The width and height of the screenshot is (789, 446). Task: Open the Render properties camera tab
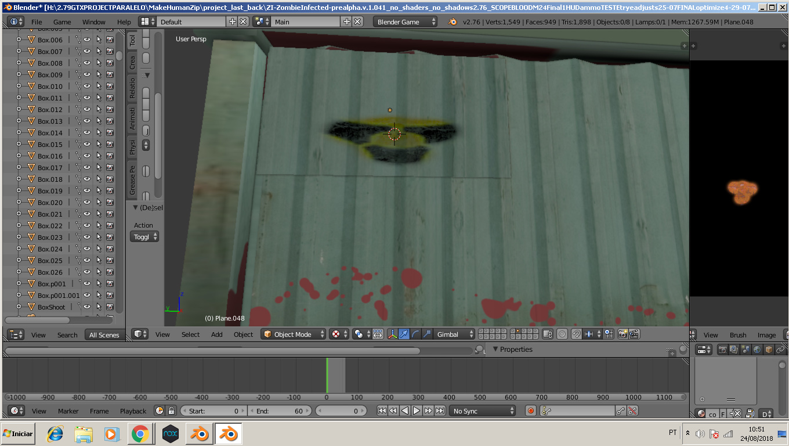point(722,350)
